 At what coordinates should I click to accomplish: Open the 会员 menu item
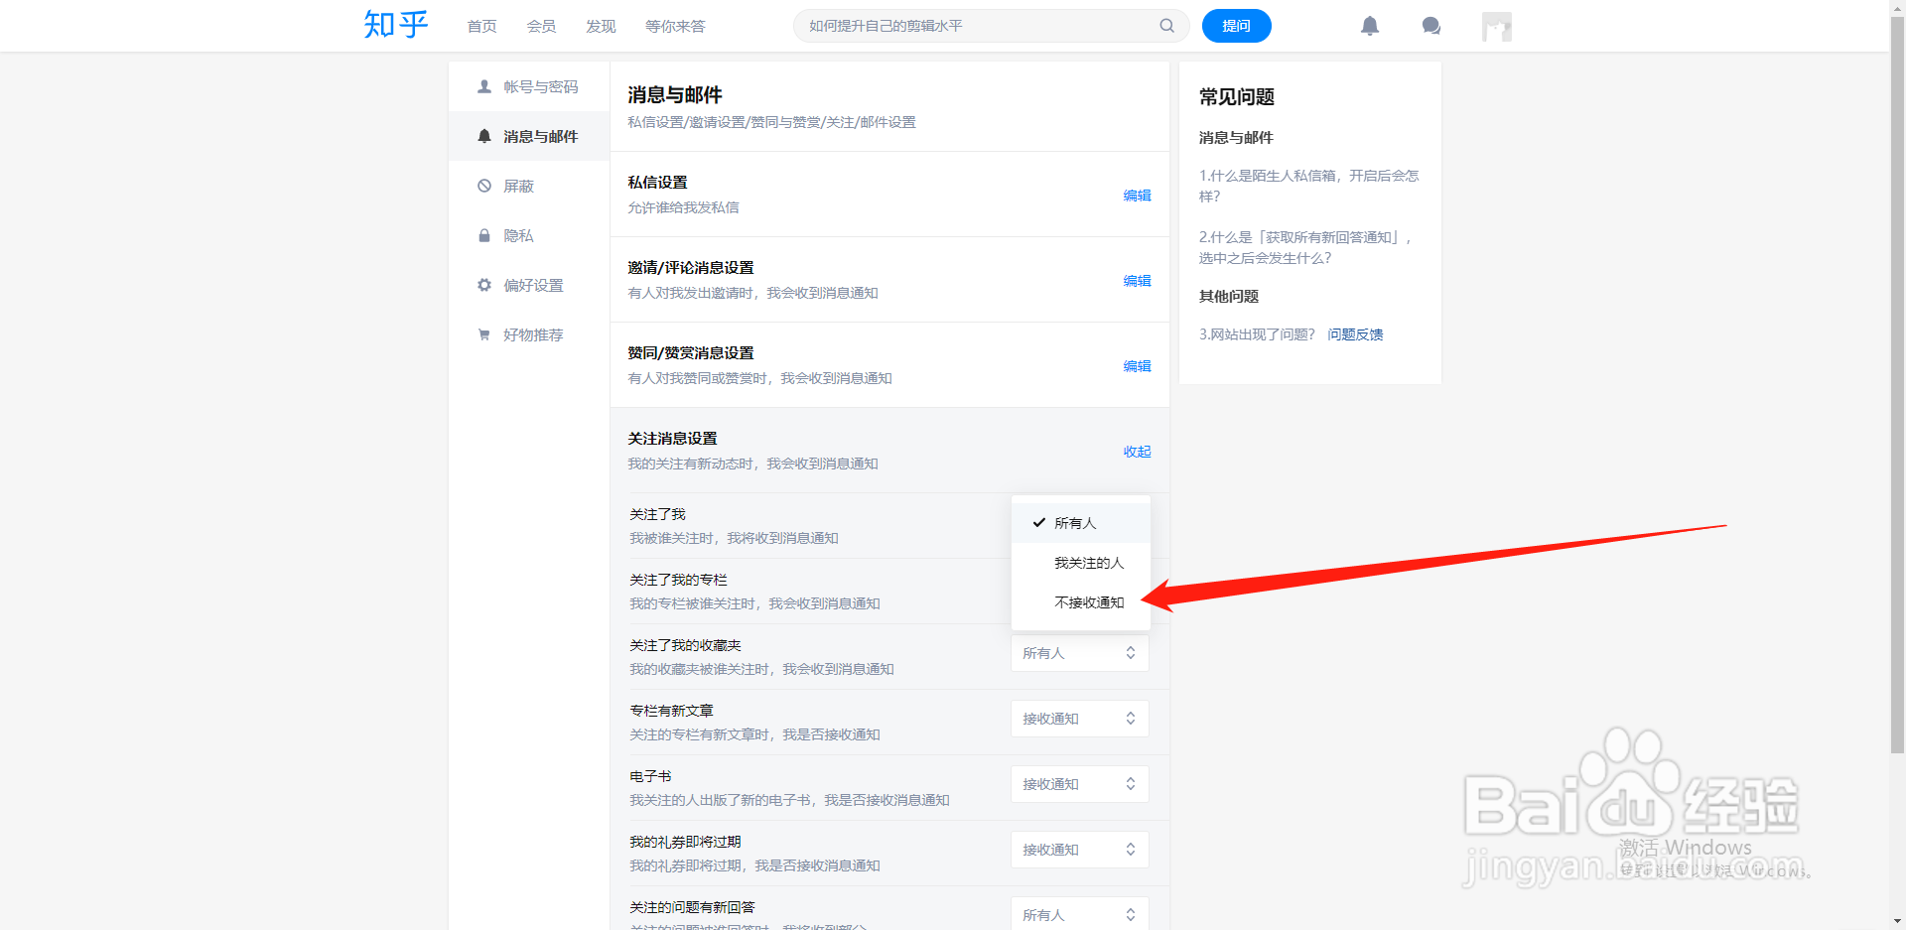541,26
